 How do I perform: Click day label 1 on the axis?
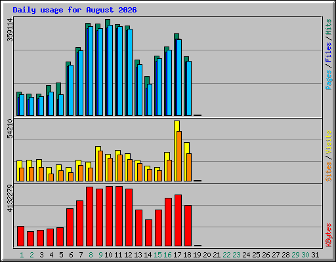pos(22,255)
